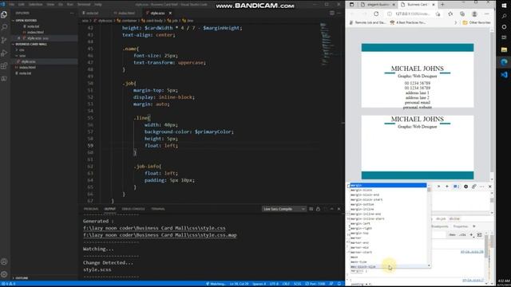Screen dimensions: 511x287
Task: Collapse the scss folder in Explorer
Action: (x=22, y=56)
